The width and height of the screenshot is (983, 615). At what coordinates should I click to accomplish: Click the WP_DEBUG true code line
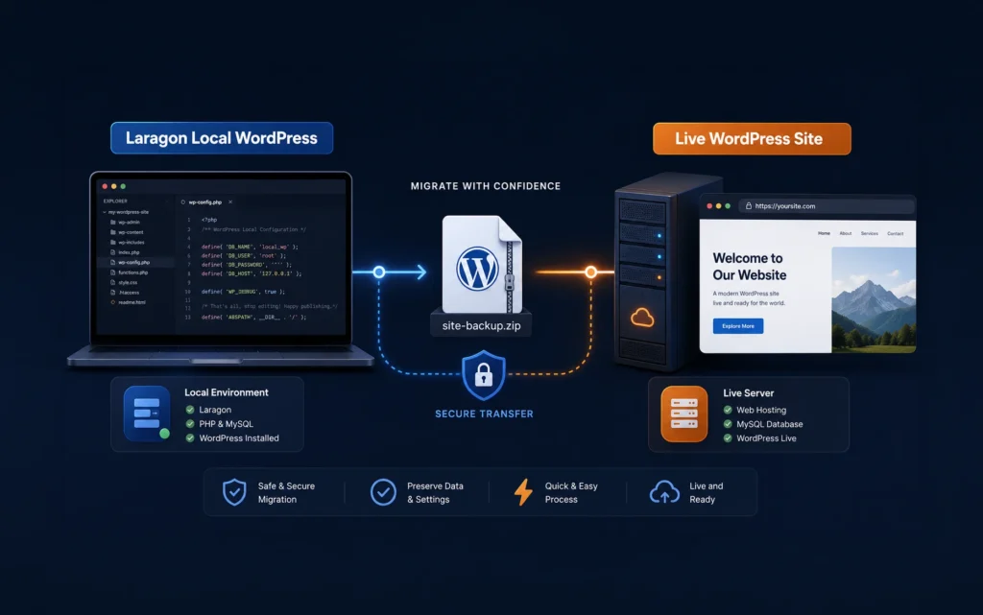[243, 292]
